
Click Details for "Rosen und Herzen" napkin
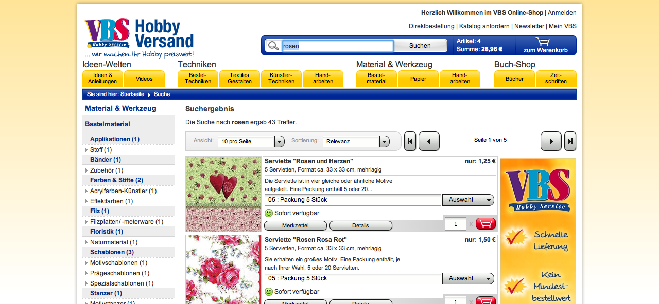(360, 225)
